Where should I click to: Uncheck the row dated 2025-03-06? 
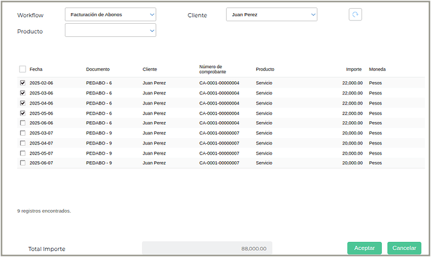coord(23,93)
